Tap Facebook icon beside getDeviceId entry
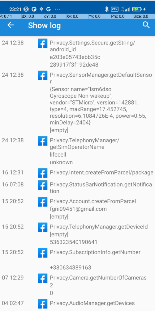 click(42, 227)
